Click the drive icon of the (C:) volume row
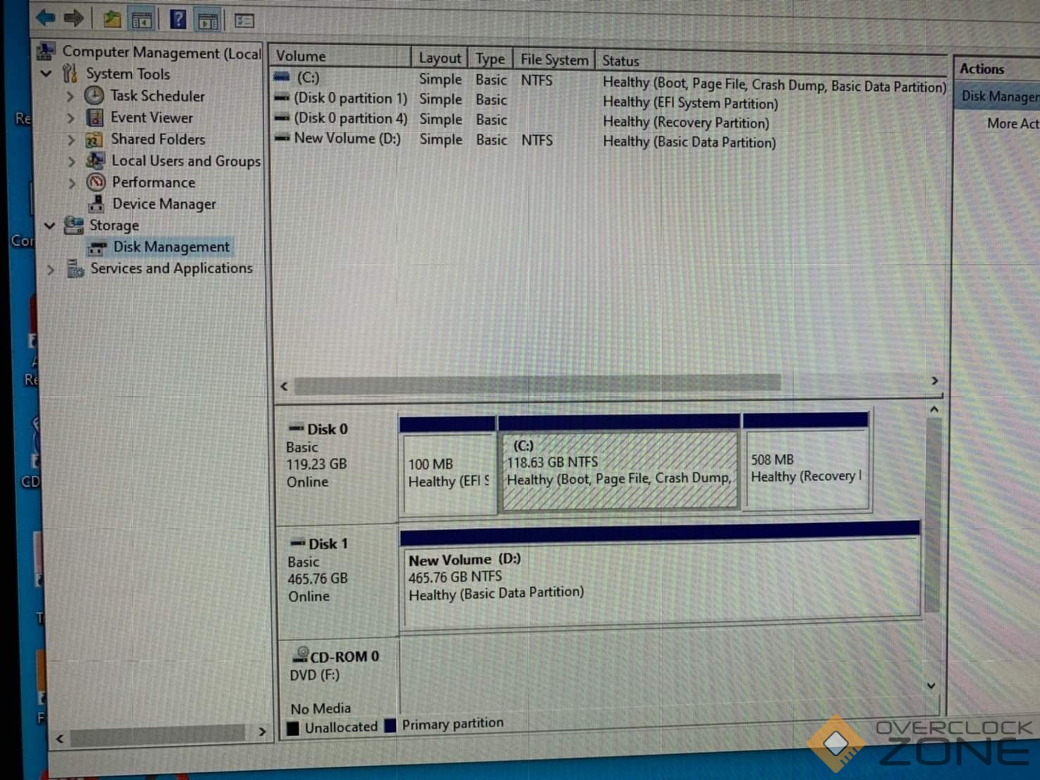Screen dimensions: 1040x780 (281, 77)
